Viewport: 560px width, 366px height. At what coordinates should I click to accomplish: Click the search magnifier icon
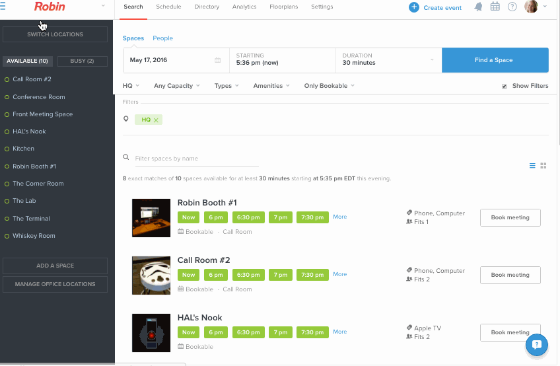click(125, 157)
